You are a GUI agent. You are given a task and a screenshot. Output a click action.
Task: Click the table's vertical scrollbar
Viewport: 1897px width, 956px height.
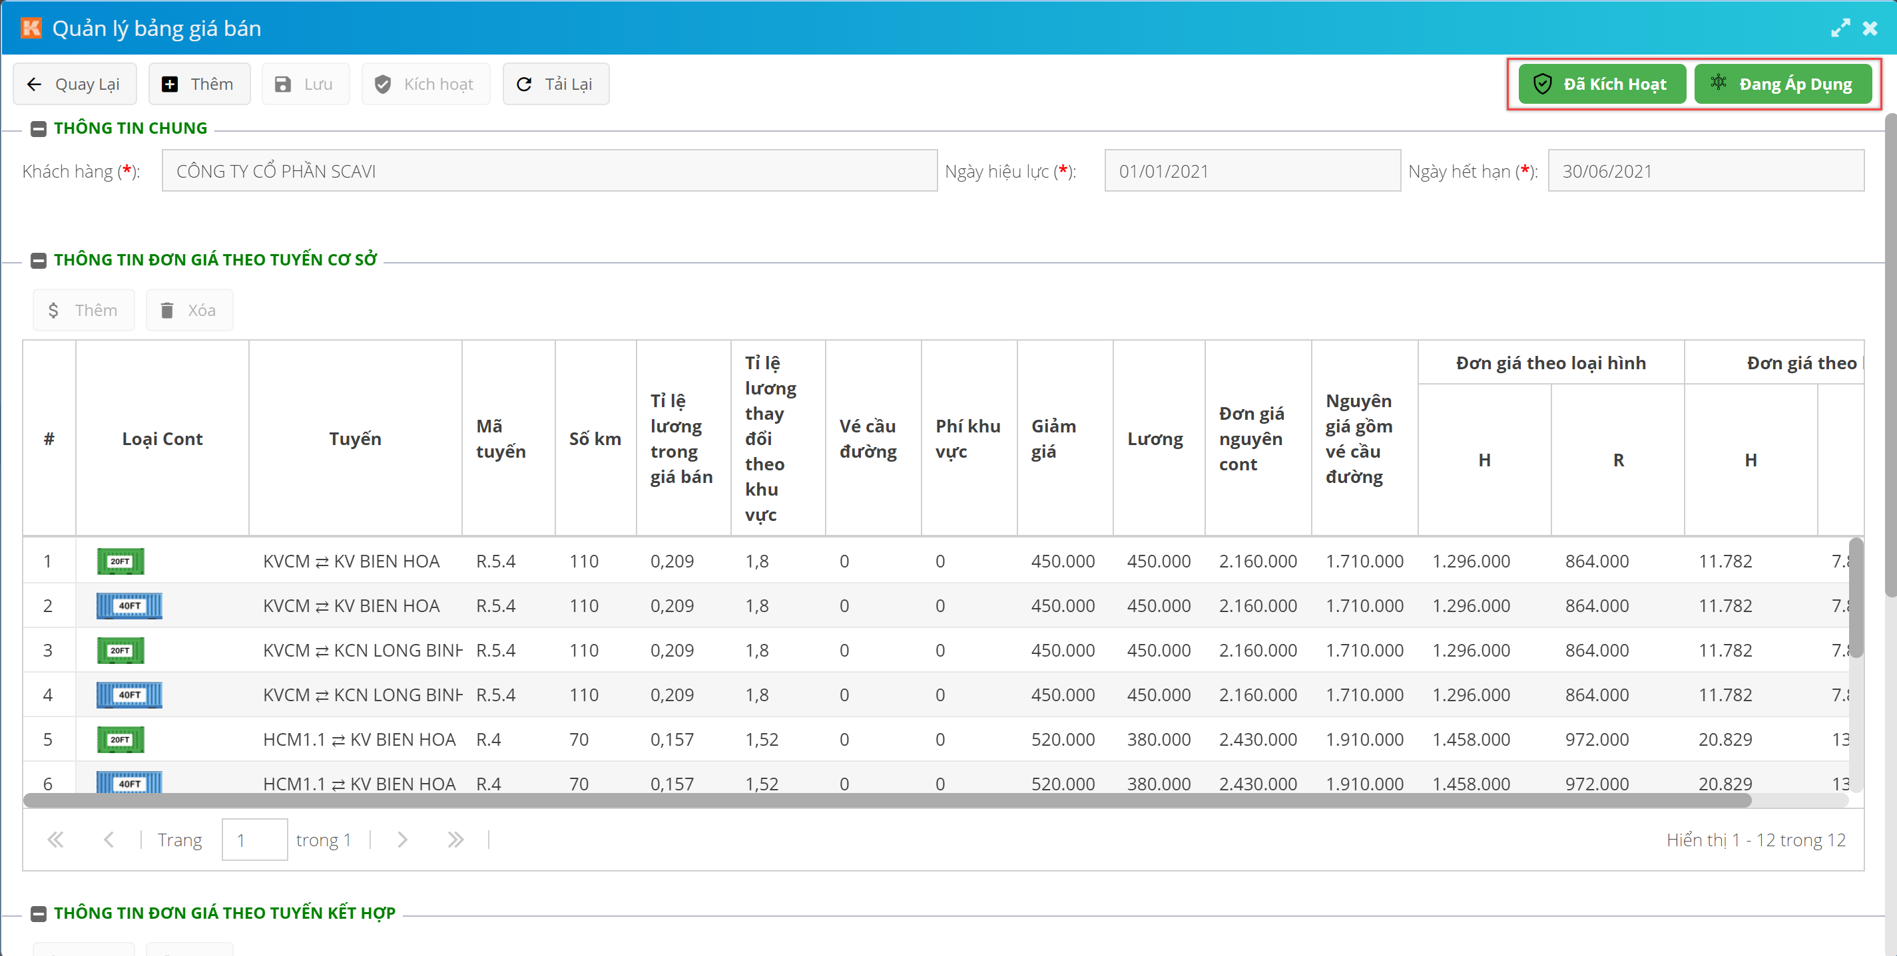[1855, 597]
